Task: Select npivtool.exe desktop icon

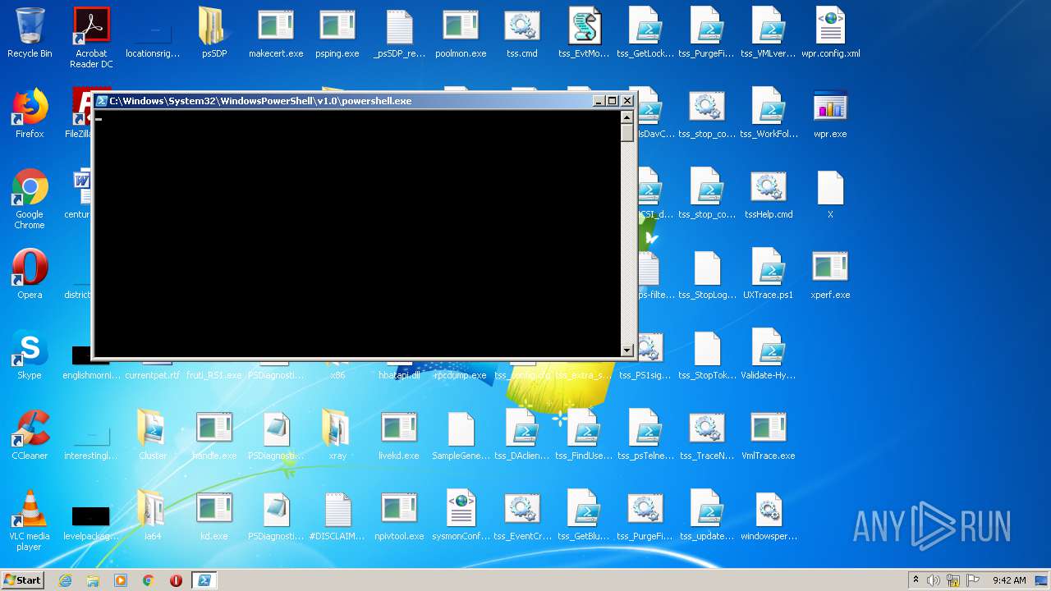Action: tap(399, 516)
